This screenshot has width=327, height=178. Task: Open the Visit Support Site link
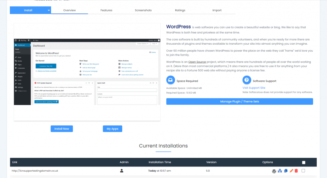pos(254,88)
